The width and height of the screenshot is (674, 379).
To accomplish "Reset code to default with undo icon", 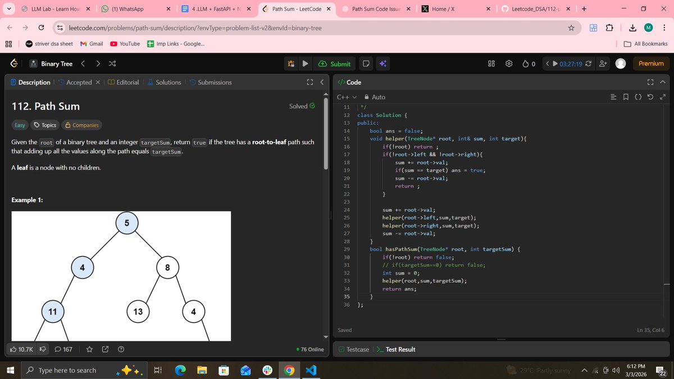I will [x=650, y=97].
